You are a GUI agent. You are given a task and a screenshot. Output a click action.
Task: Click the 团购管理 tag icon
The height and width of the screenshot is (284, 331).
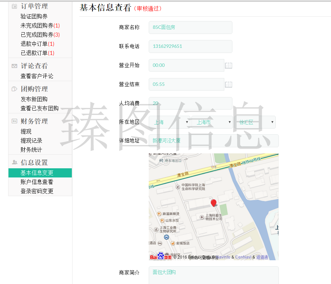coord(14,89)
